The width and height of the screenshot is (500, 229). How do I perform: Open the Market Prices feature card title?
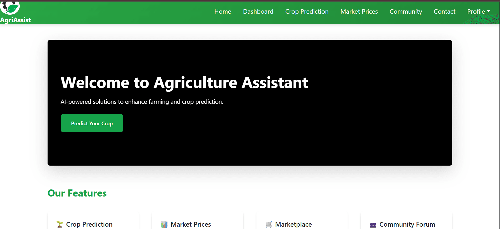pyautogui.click(x=191, y=224)
